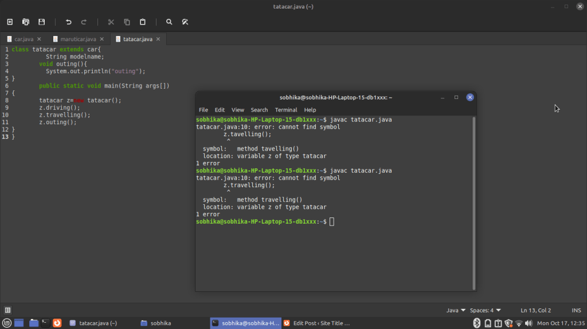Viewport: 587px width, 329px height.
Task: Undo the last edit
Action: pyautogui.click(x=69, y=22)
